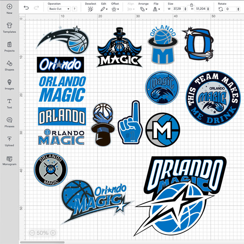Open the Shapes panel
The width and height of the screenshot is (244, 244).
pos(9,65)
